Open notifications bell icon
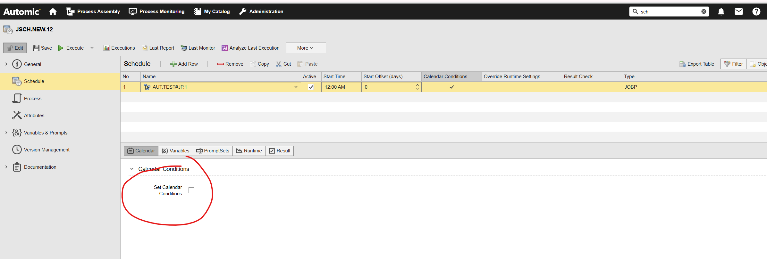Image resolution: width=767 pixels, height=259 pixels. click(x=721, y=12)
